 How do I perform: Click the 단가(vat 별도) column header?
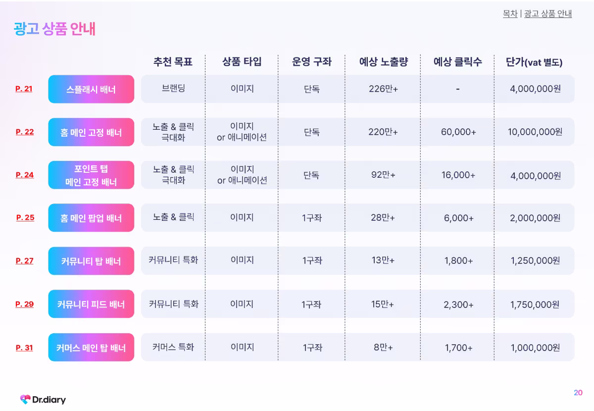[x=534, y=62]
